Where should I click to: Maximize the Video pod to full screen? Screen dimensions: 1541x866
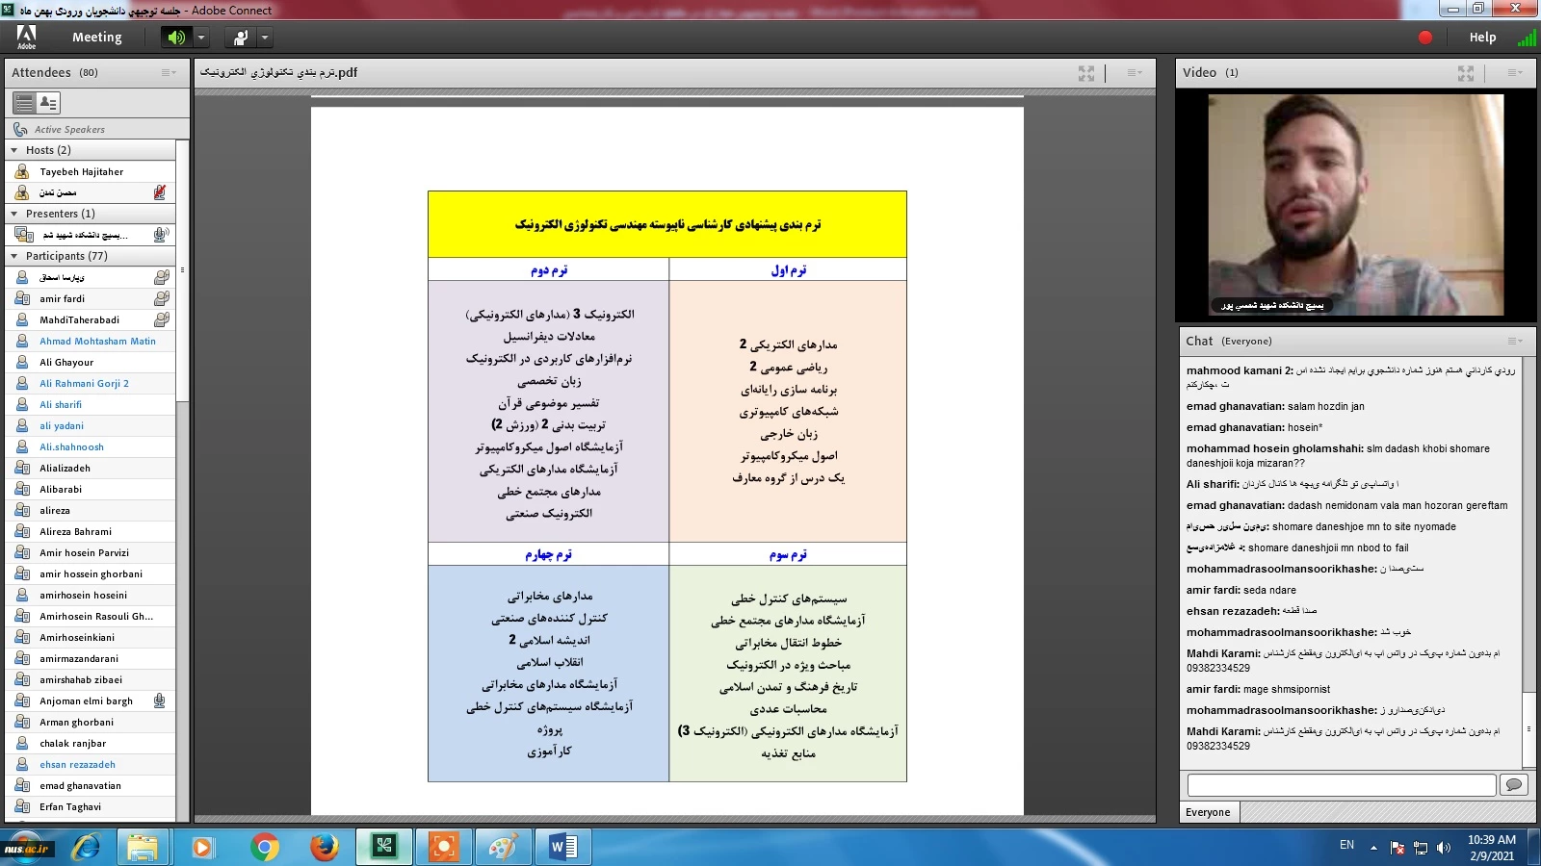pyautogui.click(x=1466, y=73)
